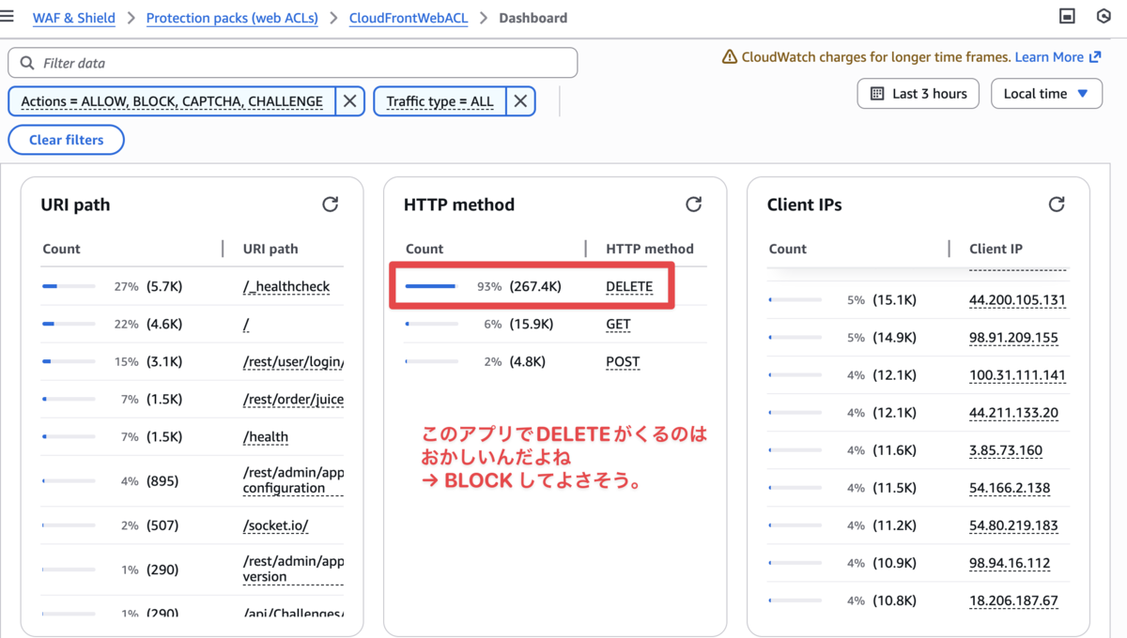Image resolution: width=1127 pixels, height=638 pixels.
Task: Go to Protection packs (web ACLs) breadcrumb
Action: 232,18
